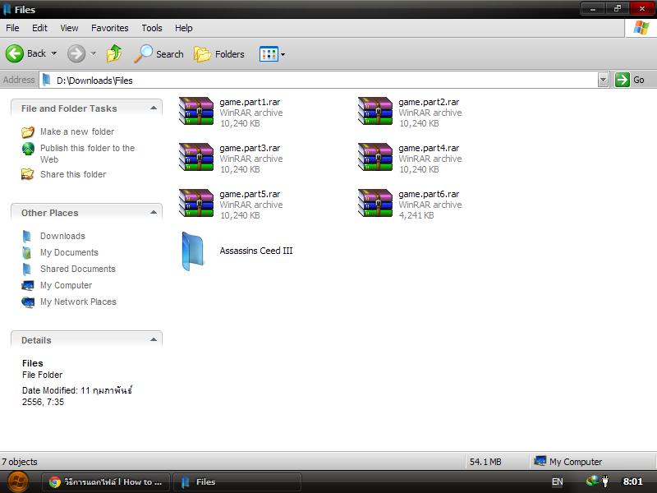Click the address bar path field

pos(319,80)
